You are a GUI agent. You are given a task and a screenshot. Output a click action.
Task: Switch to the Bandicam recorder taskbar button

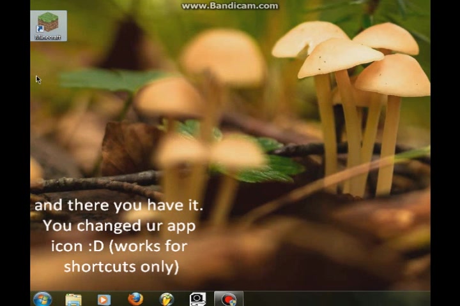[x=228, y=299]
